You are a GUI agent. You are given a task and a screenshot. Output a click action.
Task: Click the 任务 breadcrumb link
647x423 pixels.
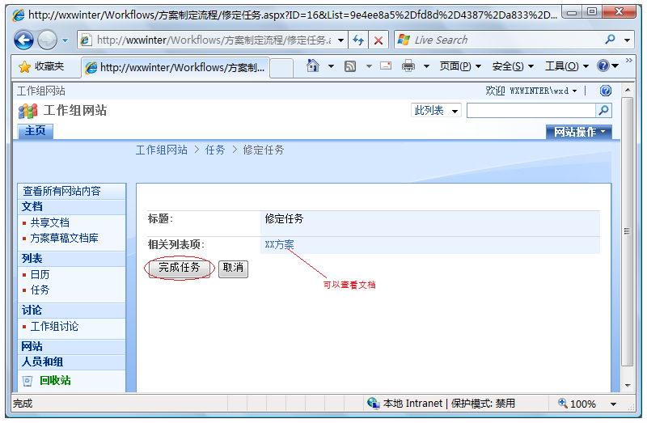[x=215, y=150]
